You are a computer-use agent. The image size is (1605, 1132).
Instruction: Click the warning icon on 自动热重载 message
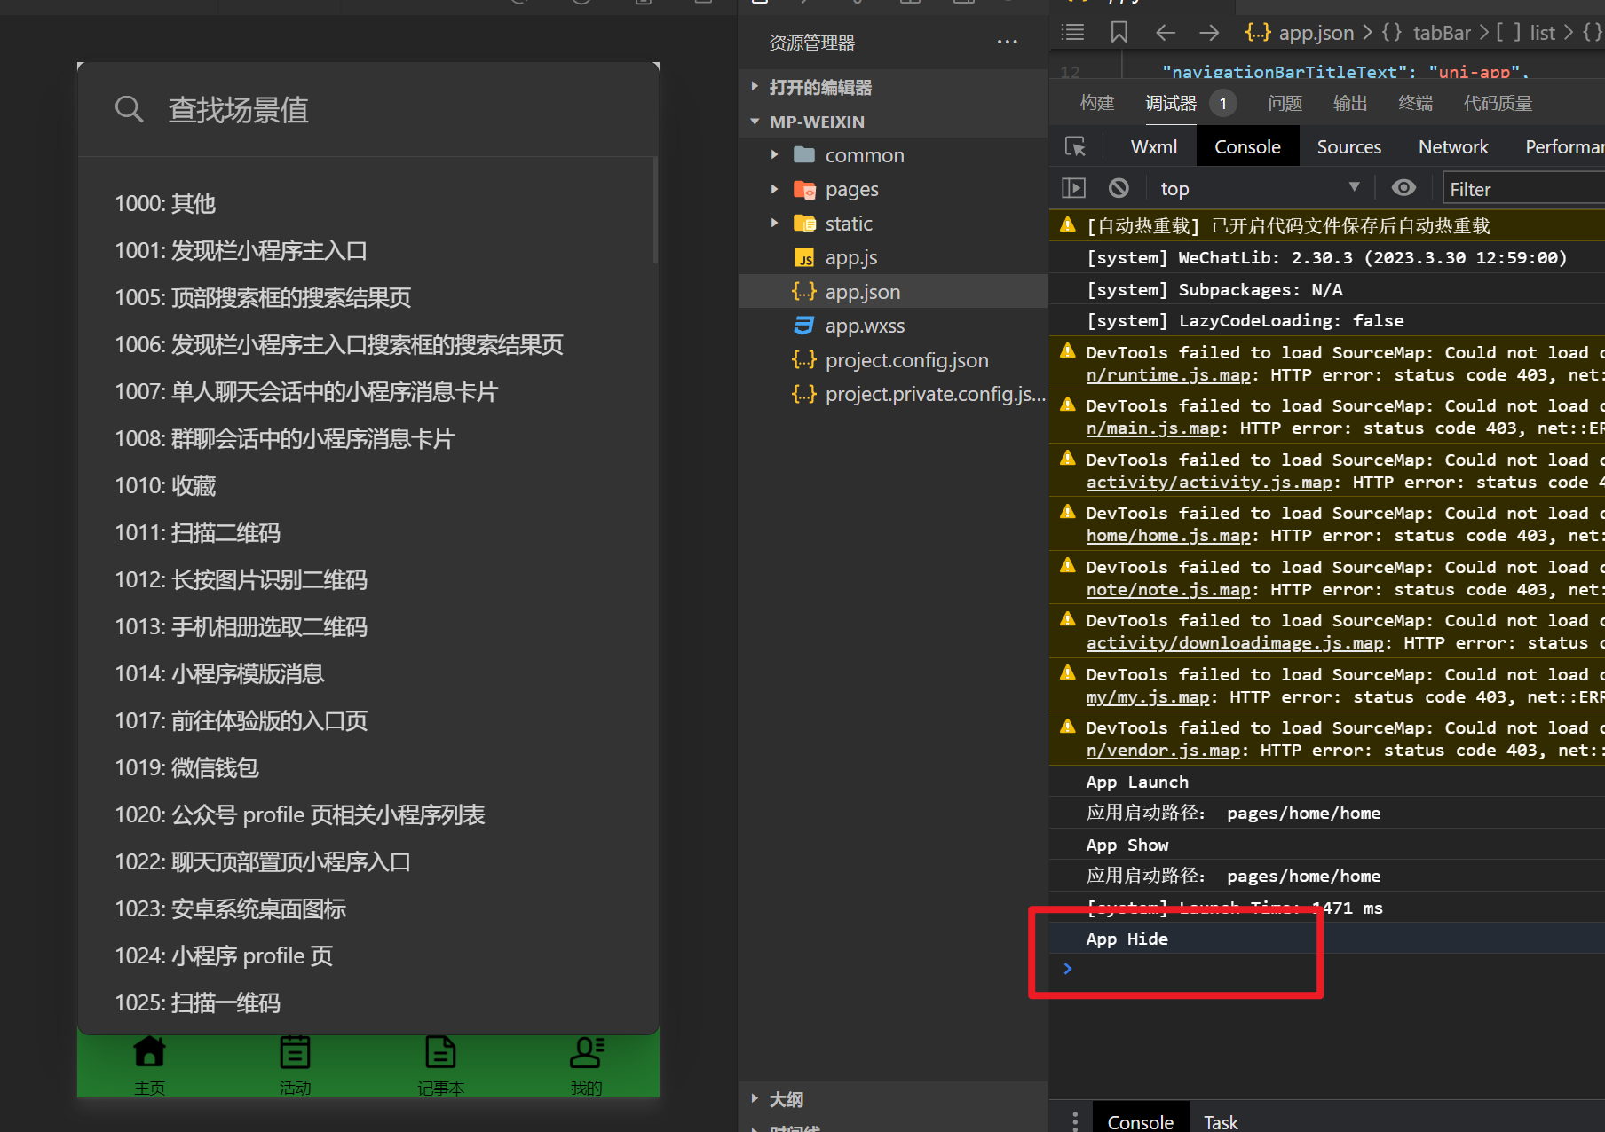[1068, 225]
